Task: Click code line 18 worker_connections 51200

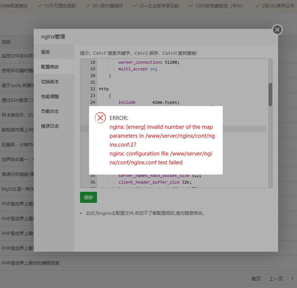Action: 149,62
